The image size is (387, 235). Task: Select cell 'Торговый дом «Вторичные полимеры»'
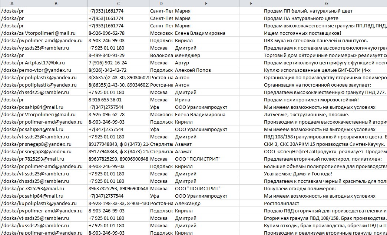click(x=325, y=55)
